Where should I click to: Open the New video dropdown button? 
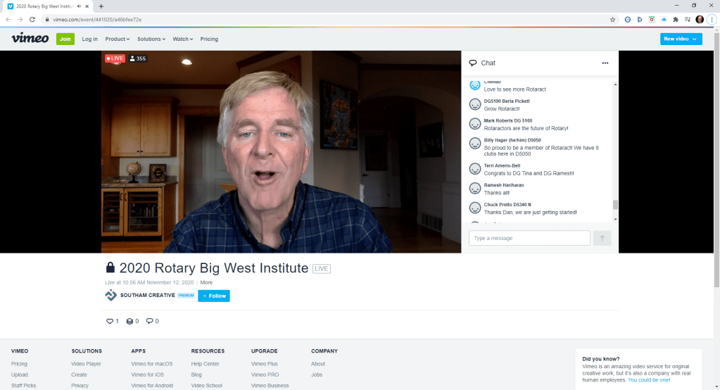(681, 39)
